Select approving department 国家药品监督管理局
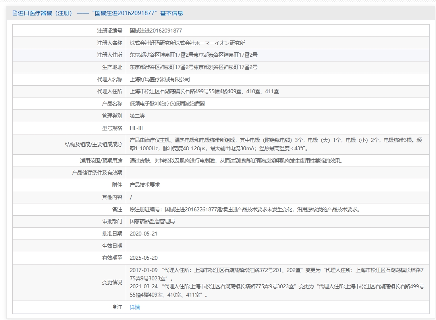436x320 pixels. pos(152,221)
